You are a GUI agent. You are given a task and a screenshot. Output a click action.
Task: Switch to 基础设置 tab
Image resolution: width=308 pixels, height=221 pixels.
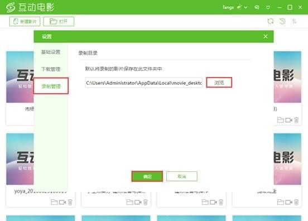(51, 52)
